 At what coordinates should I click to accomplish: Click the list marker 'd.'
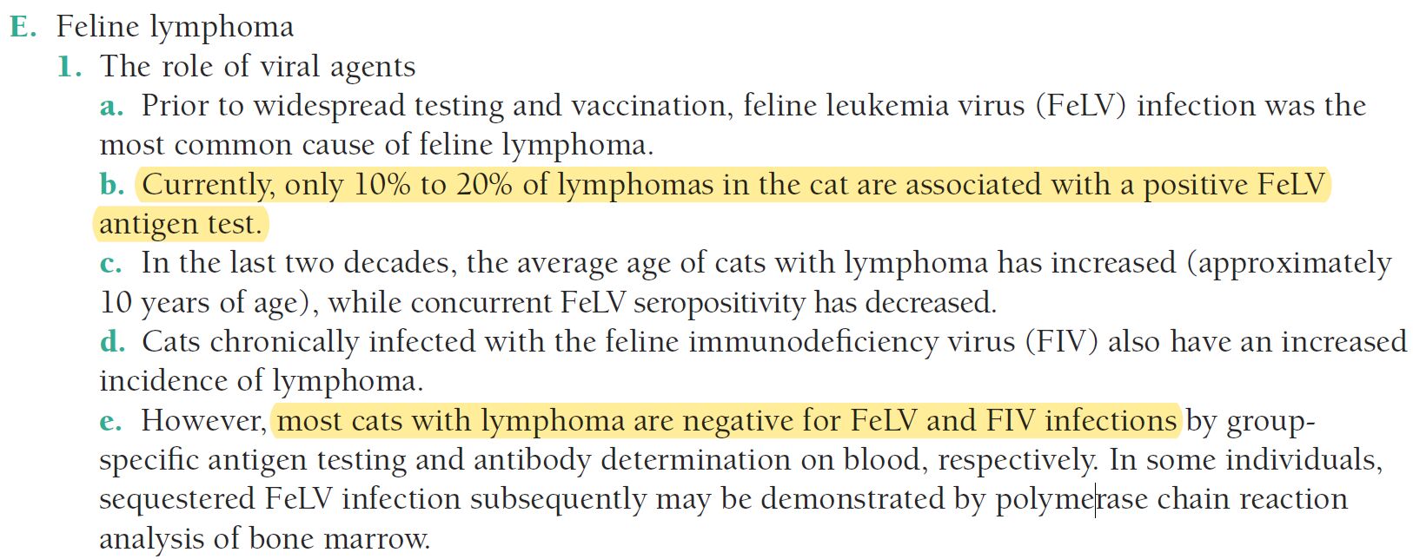[112, 342]
